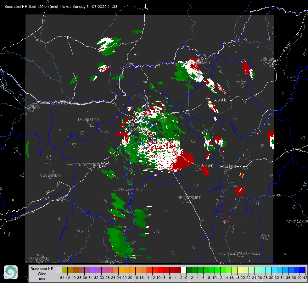Click the blue Somogy county label
This screenshot has width=308, height=283.
point(63,232)
